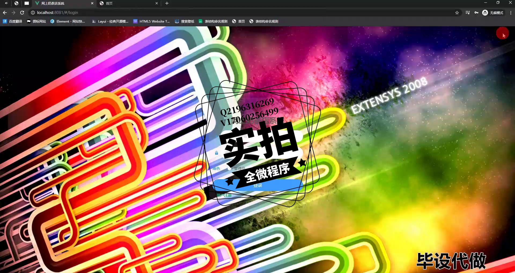The width and height of the screenshot is (515, 273).
Task: Open the first 表结构命名规则 bookmark with green icon
Action: 213,21
